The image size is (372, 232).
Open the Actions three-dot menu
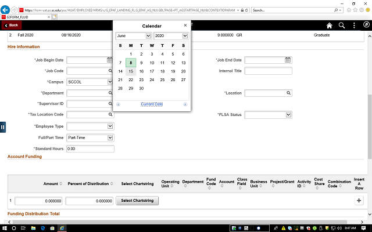354,26
